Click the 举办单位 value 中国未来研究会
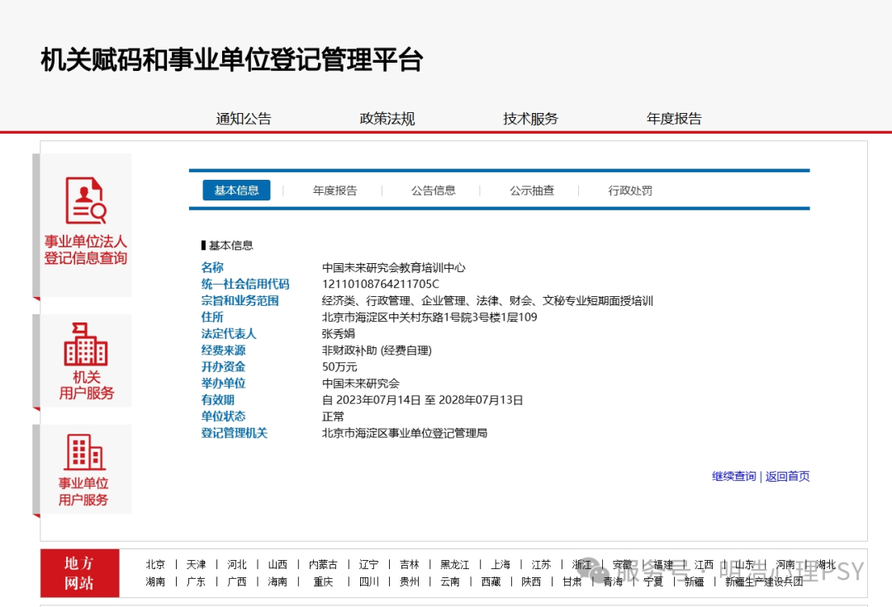 (x=361, y=383)
